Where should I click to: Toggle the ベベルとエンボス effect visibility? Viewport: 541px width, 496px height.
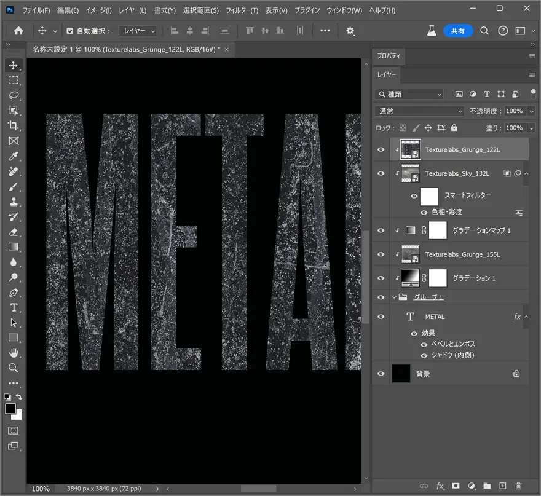click(424, 345)
